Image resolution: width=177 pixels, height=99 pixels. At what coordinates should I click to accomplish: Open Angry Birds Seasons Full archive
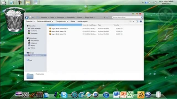pyautogui.click(x=59, y=29)
